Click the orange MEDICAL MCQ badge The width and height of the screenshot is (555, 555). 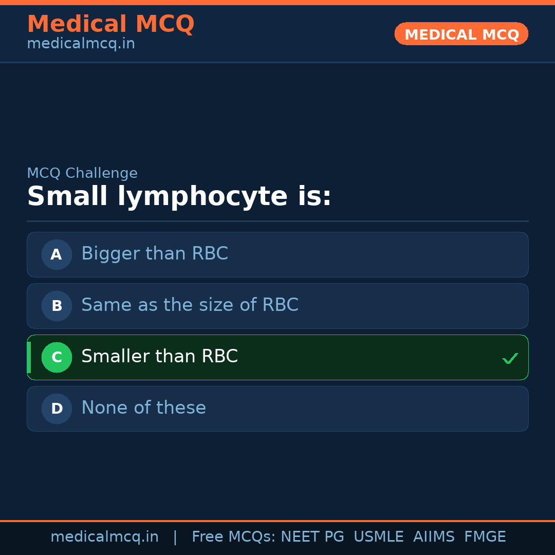pos(461,34)
